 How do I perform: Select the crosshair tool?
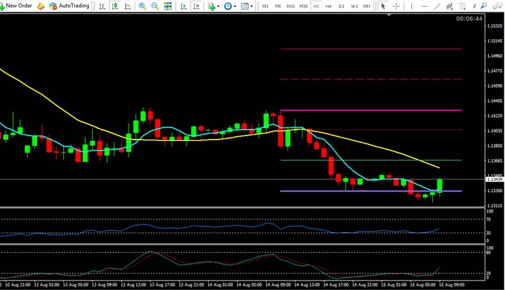click(x=397, y=6)
